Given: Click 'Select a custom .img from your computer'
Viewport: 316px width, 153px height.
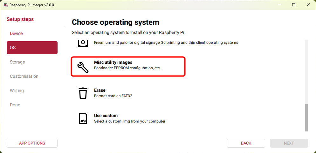Looking at the screenshot, I should [x=130, y=121].
